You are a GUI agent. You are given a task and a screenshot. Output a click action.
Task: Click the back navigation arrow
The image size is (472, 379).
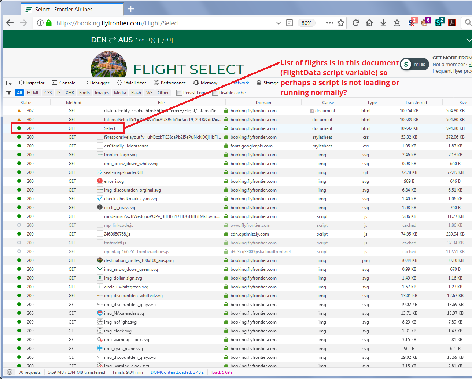click(10, 23)
